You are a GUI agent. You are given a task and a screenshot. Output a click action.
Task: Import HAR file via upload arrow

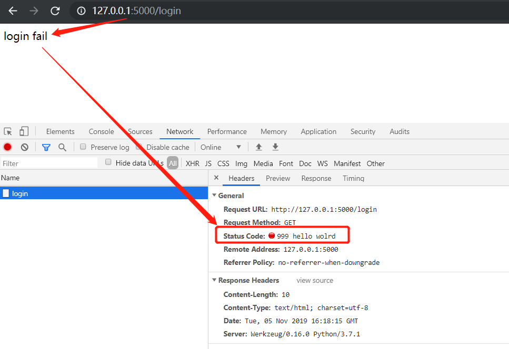(258, 147)
